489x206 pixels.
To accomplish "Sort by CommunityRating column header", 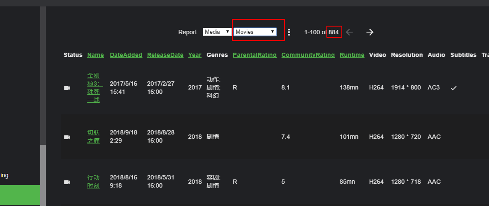I will pyautogui.click(x=308, y=55).
